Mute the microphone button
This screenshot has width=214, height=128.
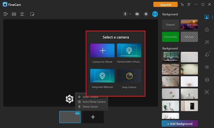[x=125, y=14]
